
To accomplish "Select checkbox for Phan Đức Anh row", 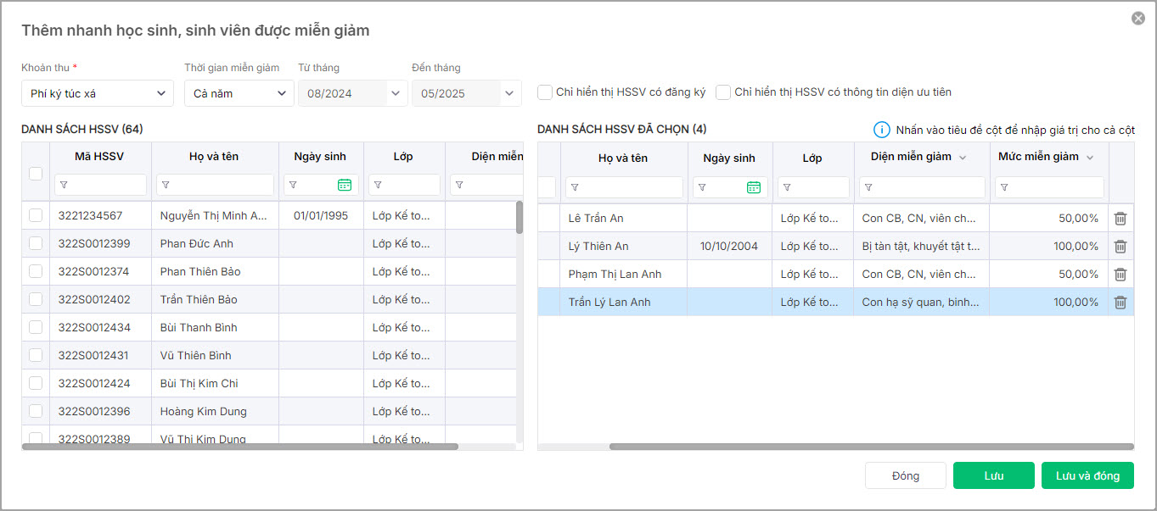I will pos(36,244).
